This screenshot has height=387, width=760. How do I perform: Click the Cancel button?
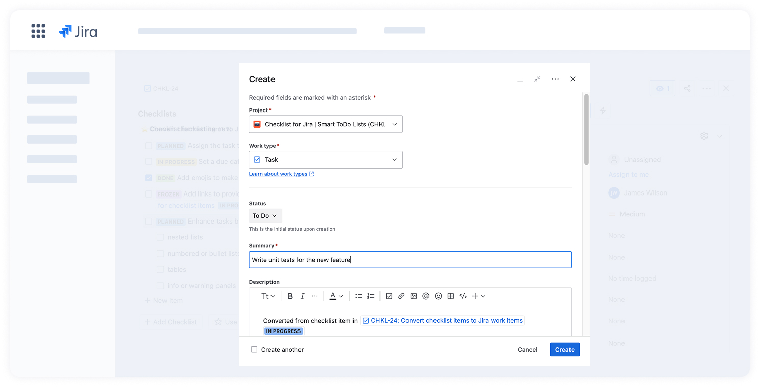tap(527, 350)
